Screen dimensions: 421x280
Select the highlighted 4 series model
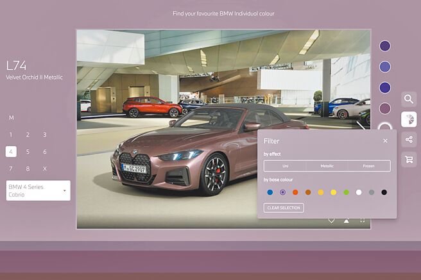(x=11, y=152)
